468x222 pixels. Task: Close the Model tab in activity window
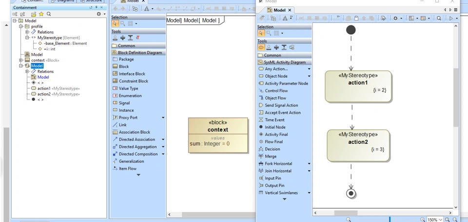290,10
